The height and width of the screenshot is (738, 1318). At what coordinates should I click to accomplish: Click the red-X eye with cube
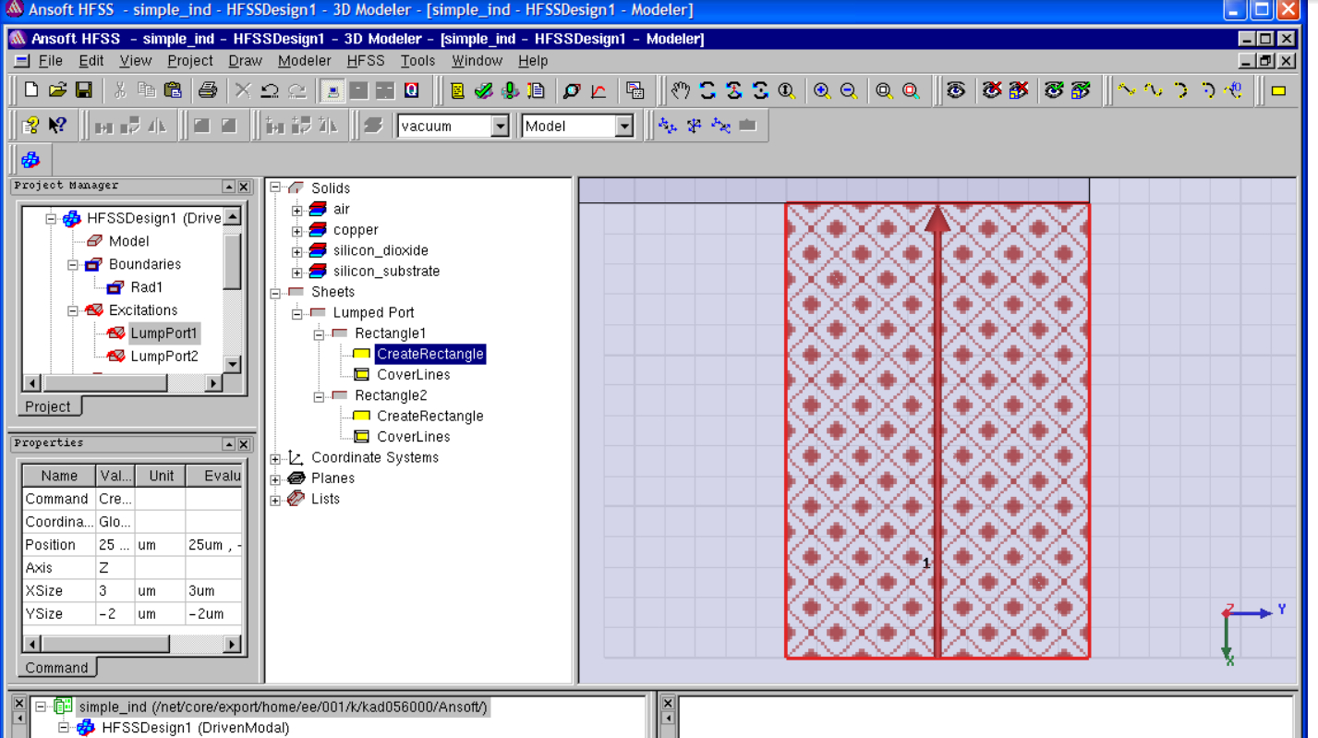click(1019, 91)
